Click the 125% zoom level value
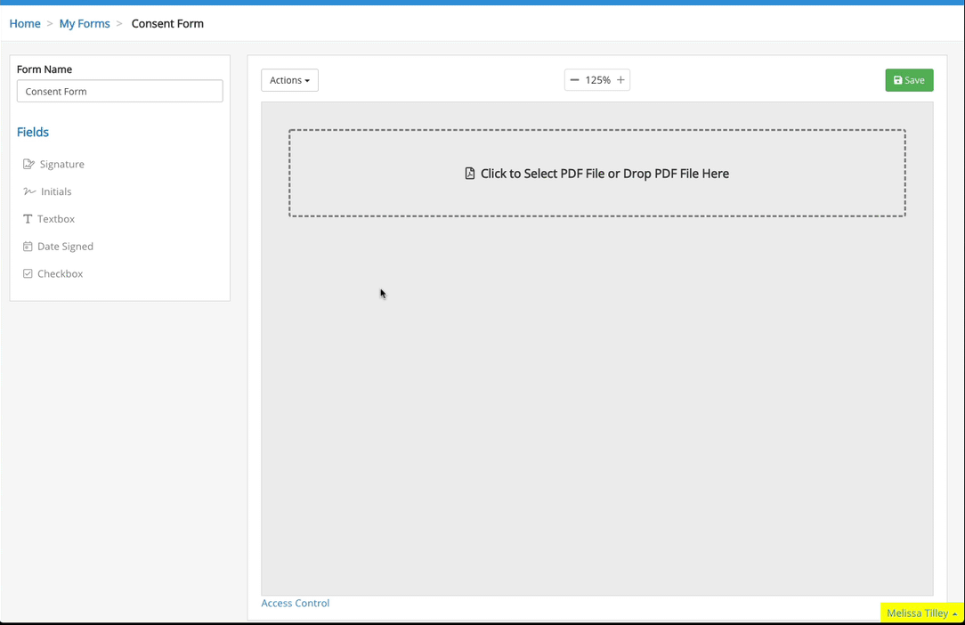Viewport: 965px width, 625px height. (597, 80)
